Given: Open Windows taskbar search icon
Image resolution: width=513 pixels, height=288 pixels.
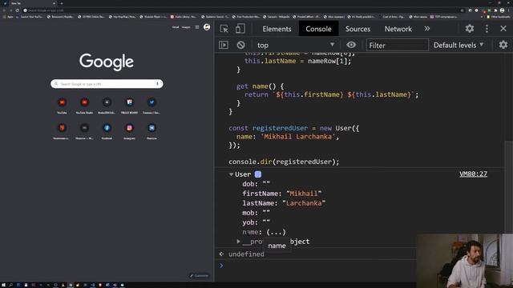Looking at the screenshot, I should 10,285.
